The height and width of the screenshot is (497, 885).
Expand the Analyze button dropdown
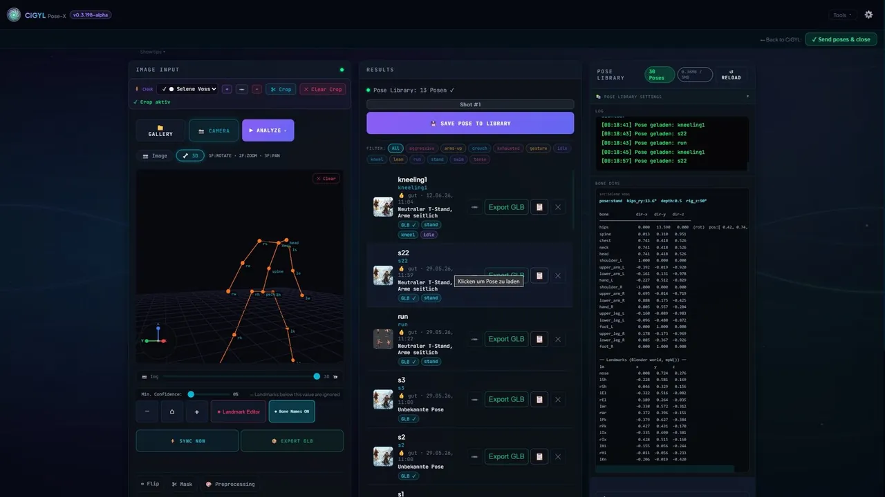tap(286, 130)
